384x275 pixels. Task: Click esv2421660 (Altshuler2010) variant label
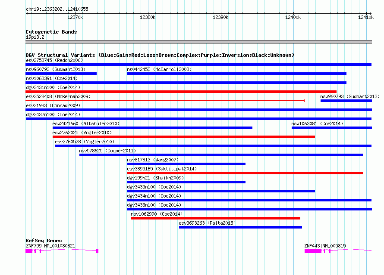click(x=86, y=124)
